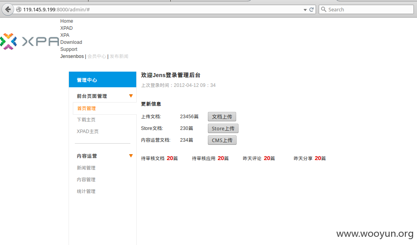Click 昨天评论 20篇 stat

(259, 159)
